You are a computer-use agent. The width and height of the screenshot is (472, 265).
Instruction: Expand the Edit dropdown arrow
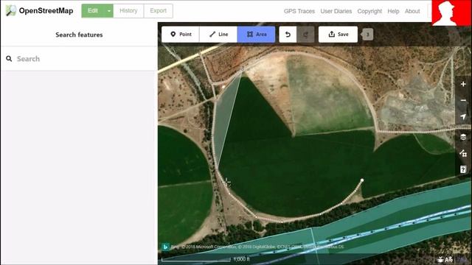[109, 11]
